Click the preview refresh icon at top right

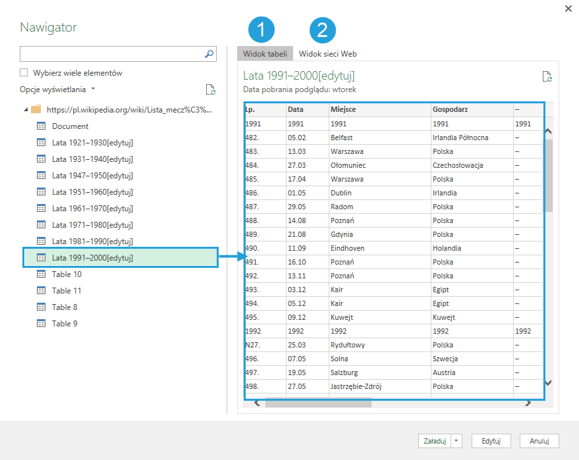(x=547, y=77)
